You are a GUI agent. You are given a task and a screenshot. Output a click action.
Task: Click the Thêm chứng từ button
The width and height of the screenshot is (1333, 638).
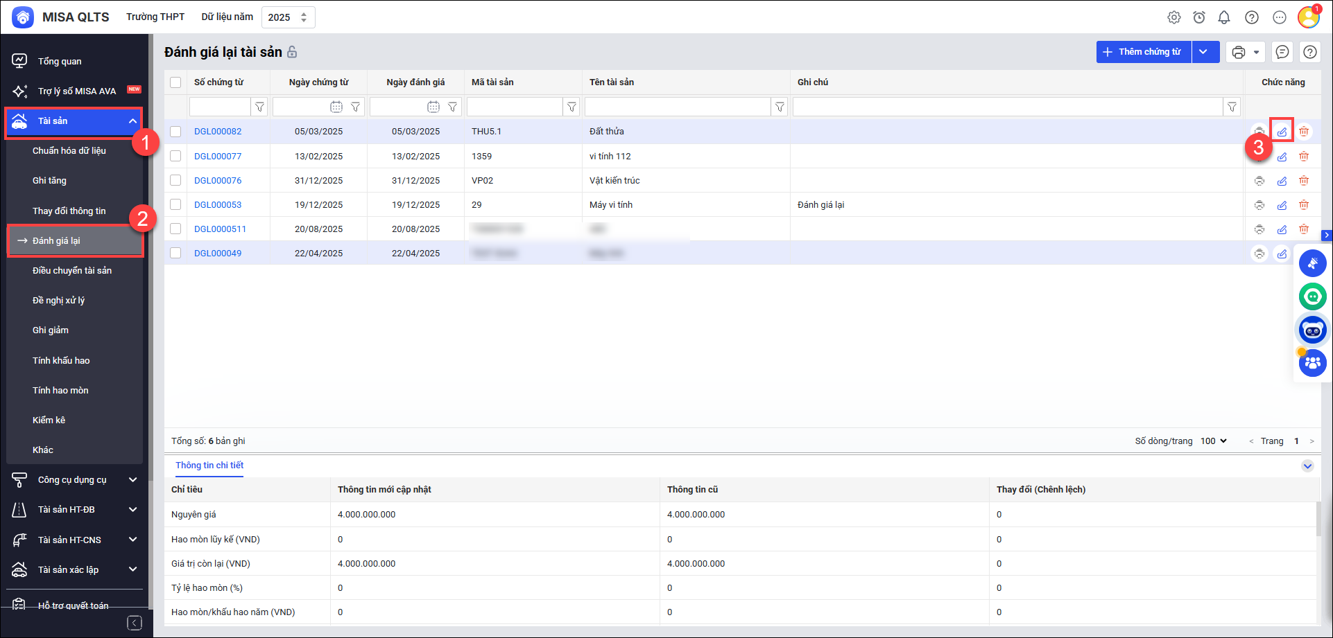pos(1143,52)
